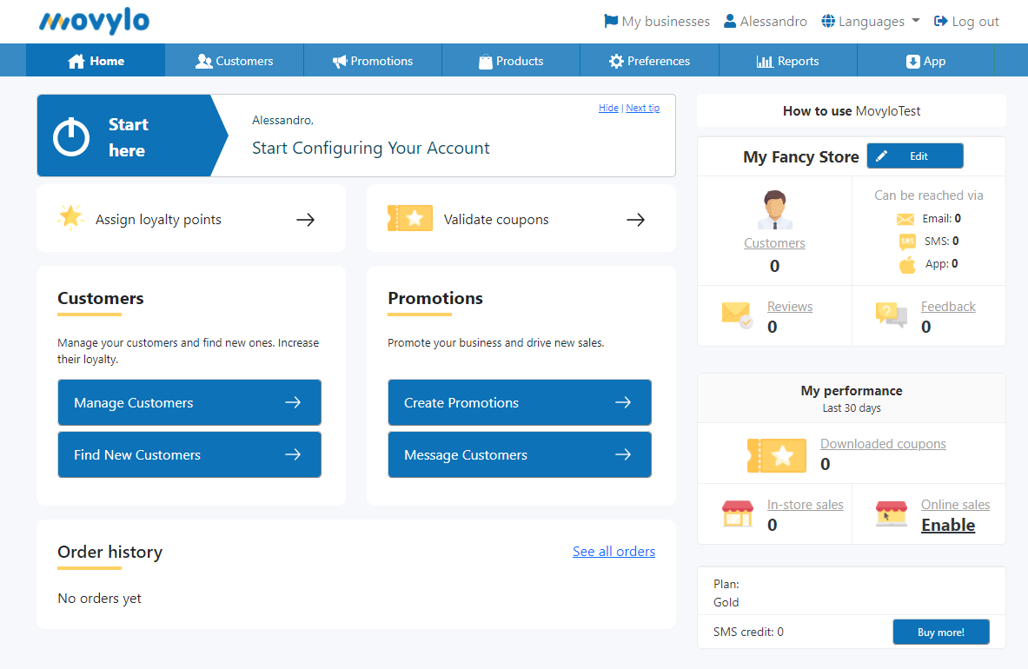Viewport: 1028px width, 669px height.
Task: Click the Movylo logo
Action: point(95,20)
